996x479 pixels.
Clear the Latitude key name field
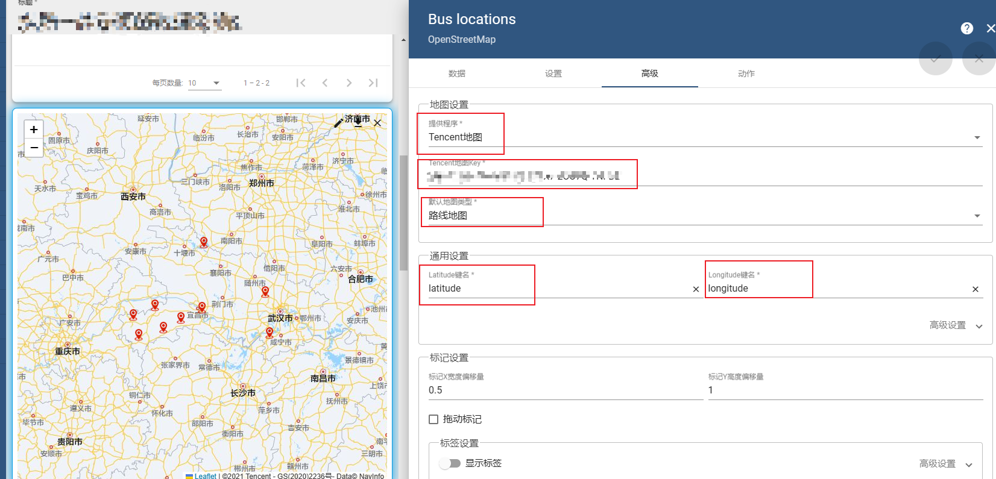696,289
